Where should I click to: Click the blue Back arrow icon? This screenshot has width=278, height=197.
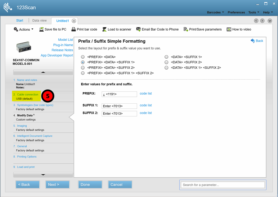click(253, 41)
